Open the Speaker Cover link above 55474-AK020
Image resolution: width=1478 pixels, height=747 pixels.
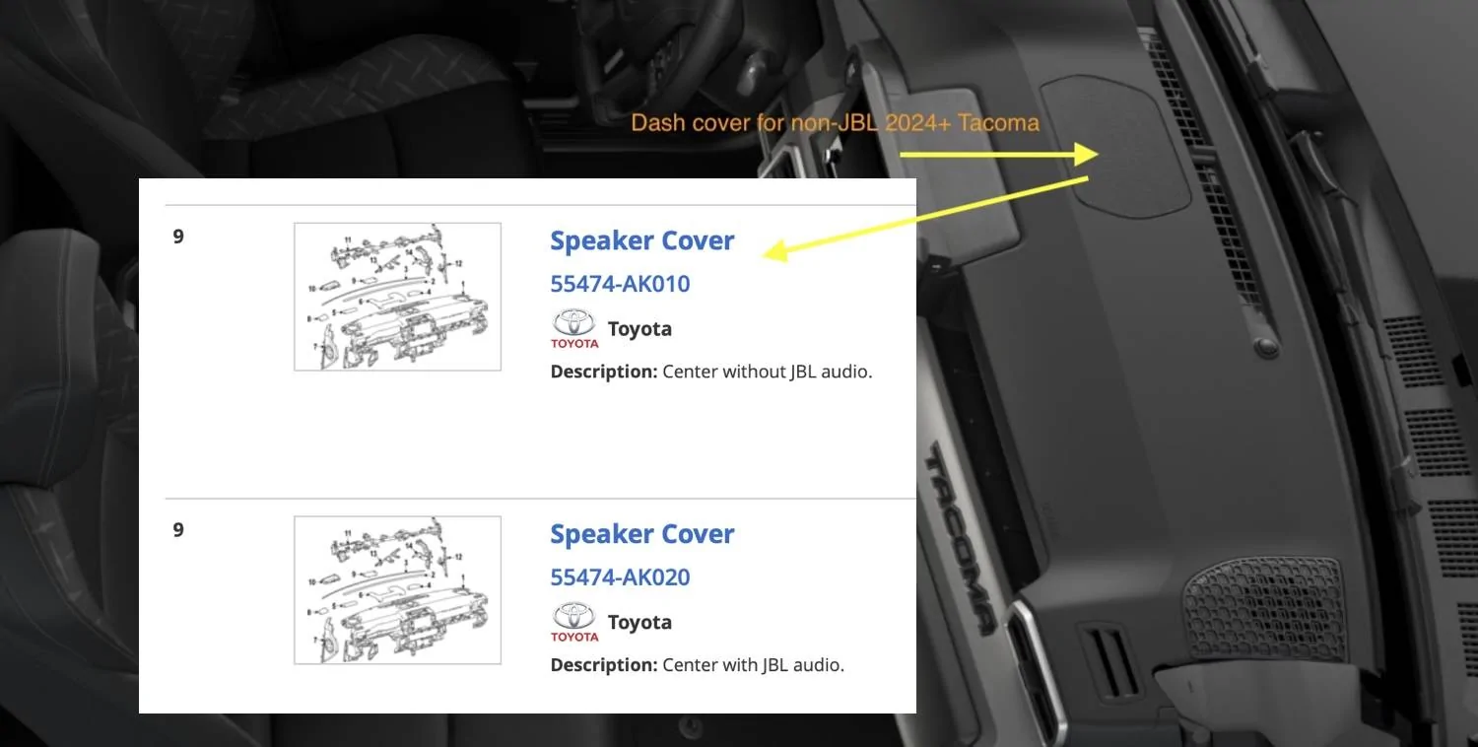642,534
